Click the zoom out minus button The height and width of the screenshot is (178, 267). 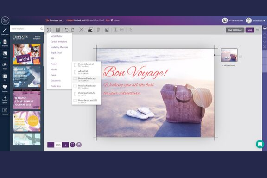coord(51,145)
